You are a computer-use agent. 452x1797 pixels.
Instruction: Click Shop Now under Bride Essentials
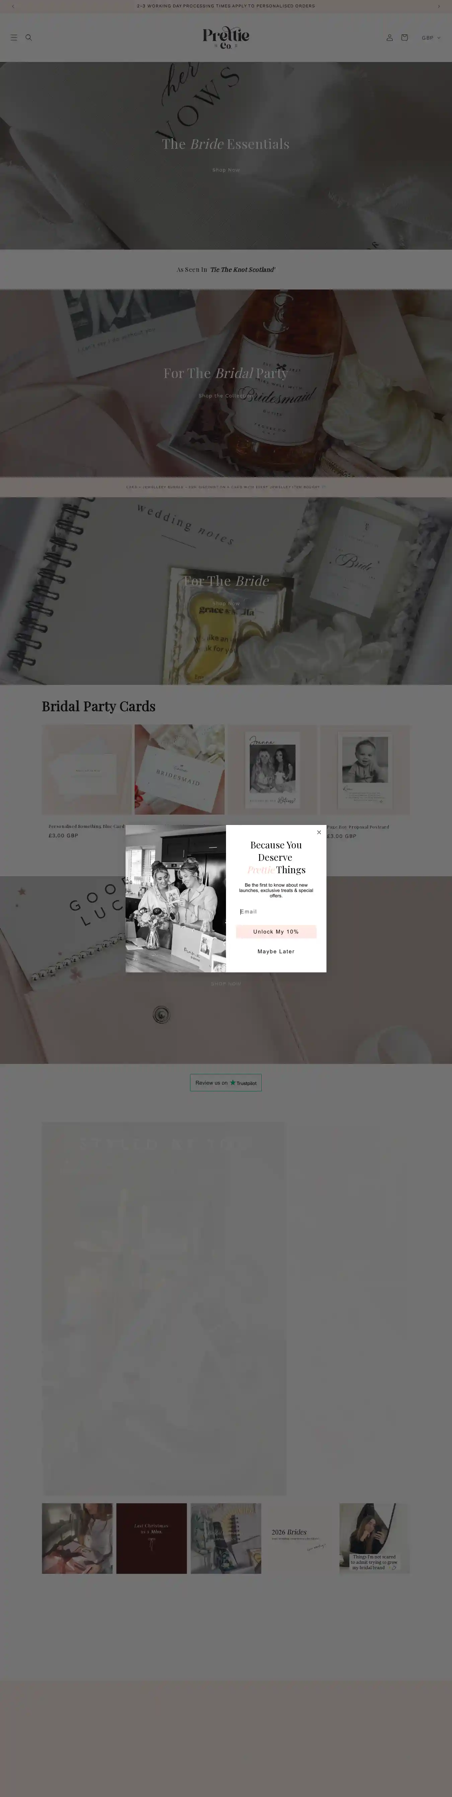226,170
